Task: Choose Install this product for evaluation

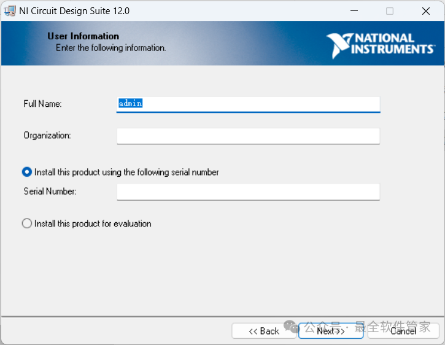Action: (27, 223)
